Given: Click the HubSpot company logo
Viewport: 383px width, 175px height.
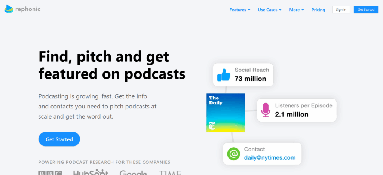Looking at the screenshot, I should pyautogui.click(x=91, y=172).
